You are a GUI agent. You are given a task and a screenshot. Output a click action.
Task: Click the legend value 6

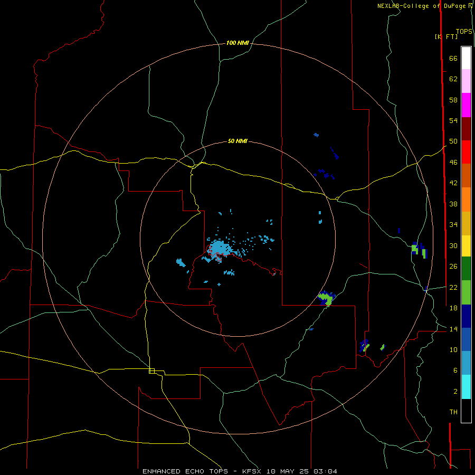point(455,370)
